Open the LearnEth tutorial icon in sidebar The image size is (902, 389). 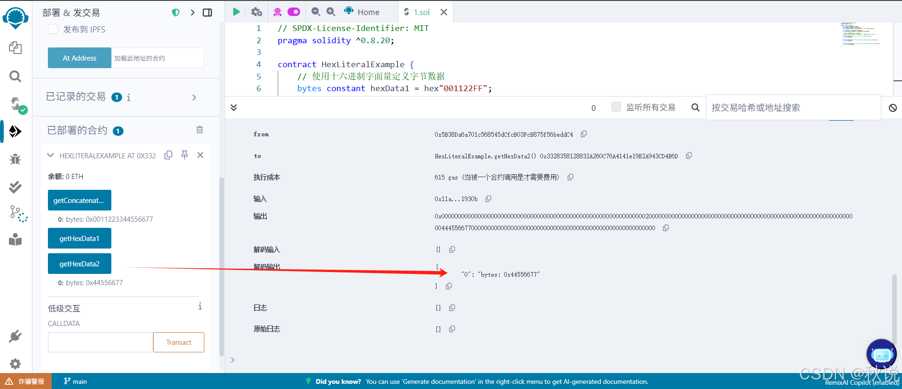[x=16, y=240]
